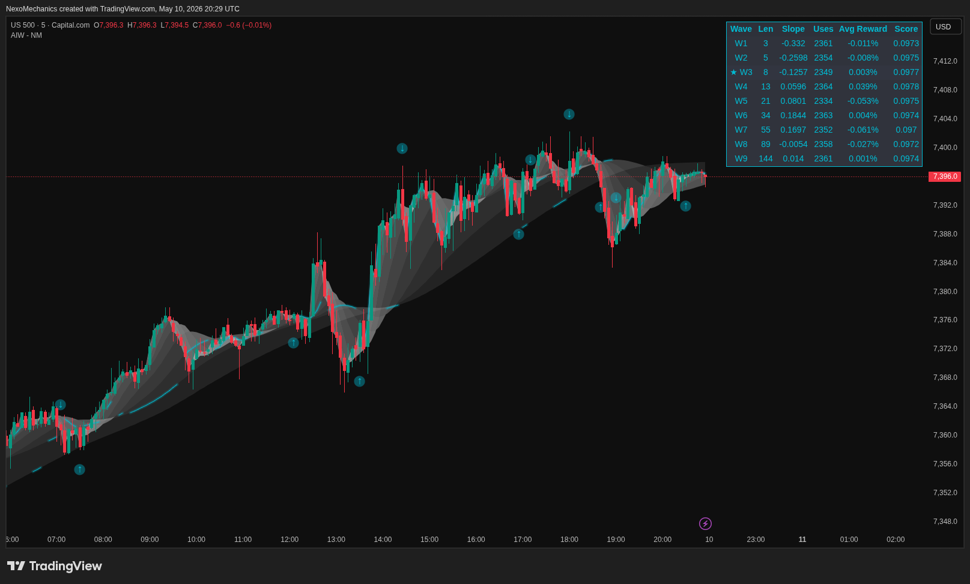Click the Len column header

[x=766, y=29]
